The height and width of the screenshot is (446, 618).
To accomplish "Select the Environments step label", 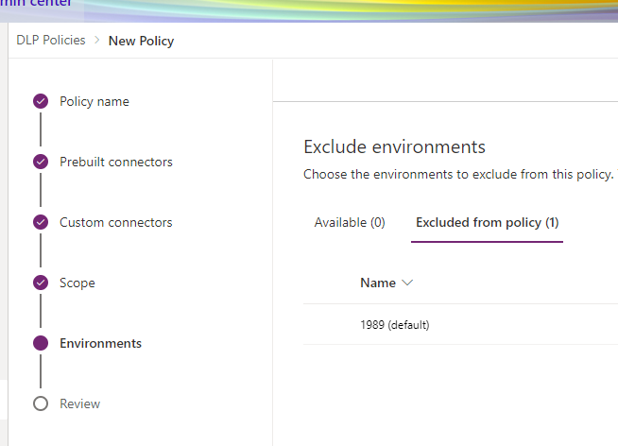I will pos(100,343).
